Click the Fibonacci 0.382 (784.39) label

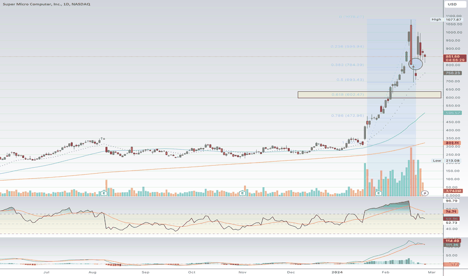[347, 65]
